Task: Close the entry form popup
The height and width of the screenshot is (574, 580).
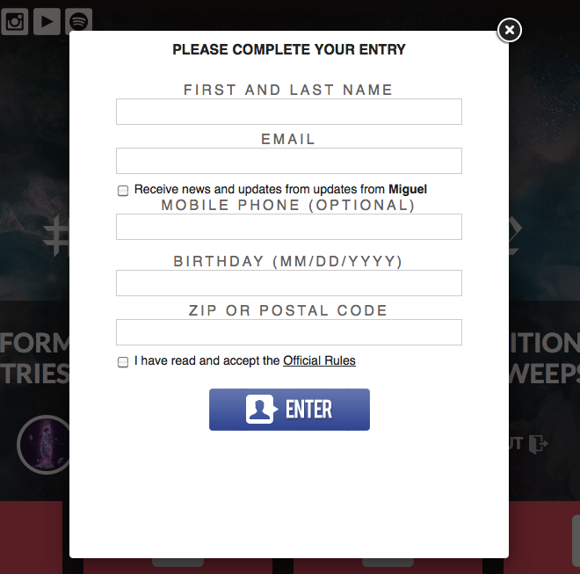Action: 510,30
